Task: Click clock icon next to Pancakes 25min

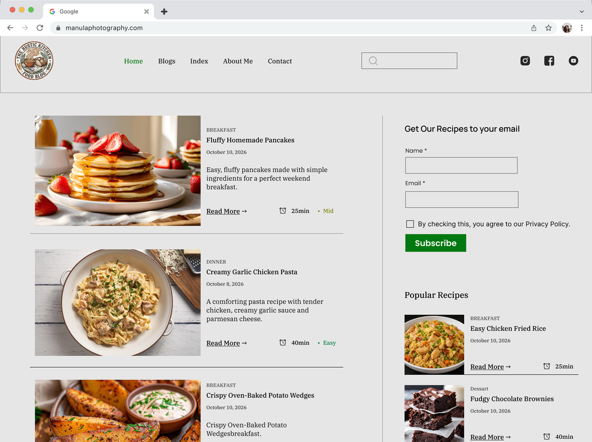Action: [x=282, y=211]
